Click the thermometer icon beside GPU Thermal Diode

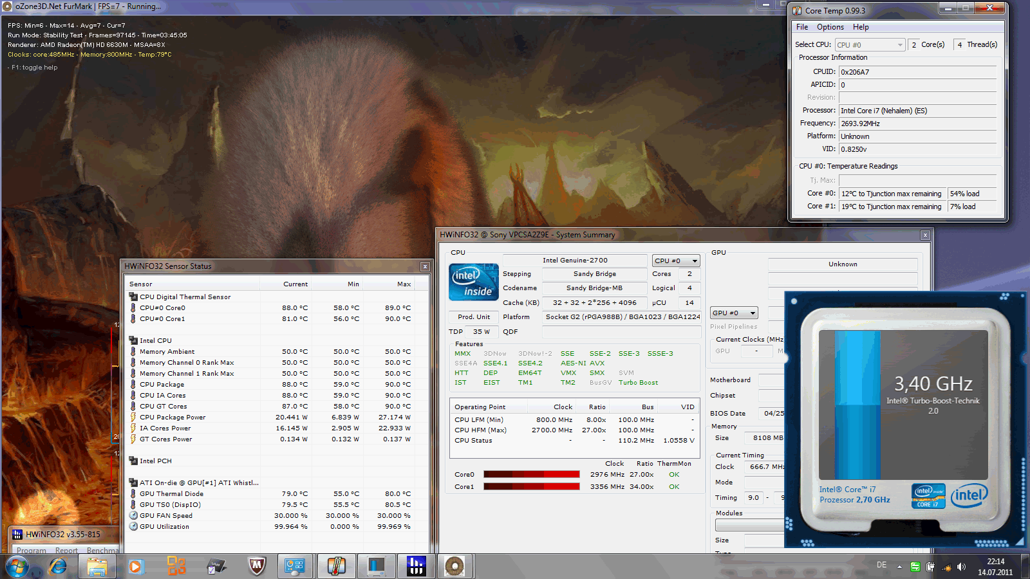pyautogui.click(x=133, y=494)
